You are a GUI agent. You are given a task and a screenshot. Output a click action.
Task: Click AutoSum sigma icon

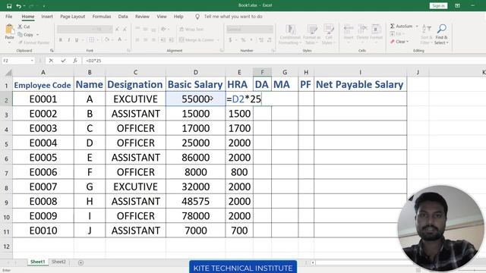pyautogui.click(x=393, y=26)
